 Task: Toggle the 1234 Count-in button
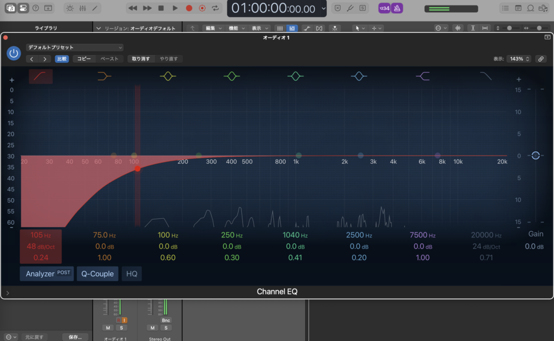(x=385, y=8)
